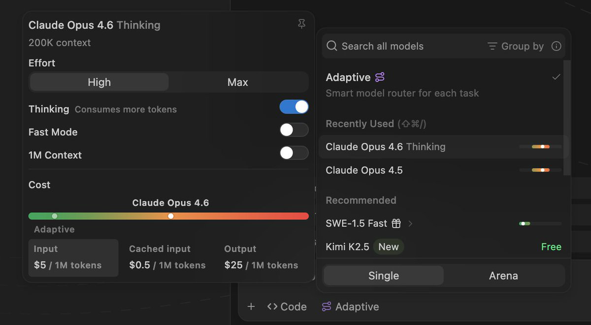Disable the Thinking toggle
This screenshot has height=325, width=591.
(294, 107)
